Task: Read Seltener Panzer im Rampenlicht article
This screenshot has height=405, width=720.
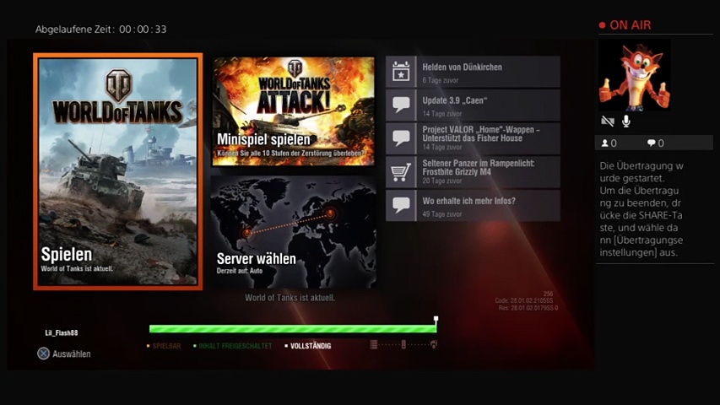Action: pyautogui.click(x=489, y=172)
